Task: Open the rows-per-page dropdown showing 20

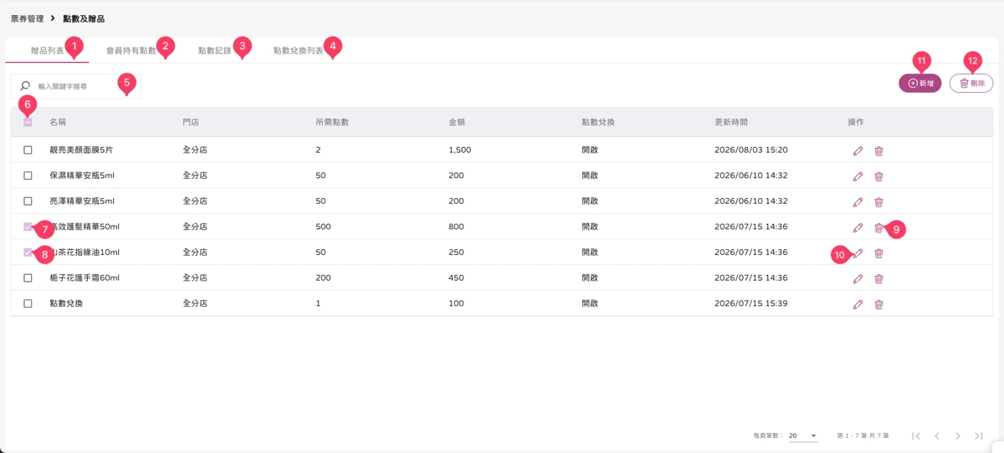Action: pos(802,436)
